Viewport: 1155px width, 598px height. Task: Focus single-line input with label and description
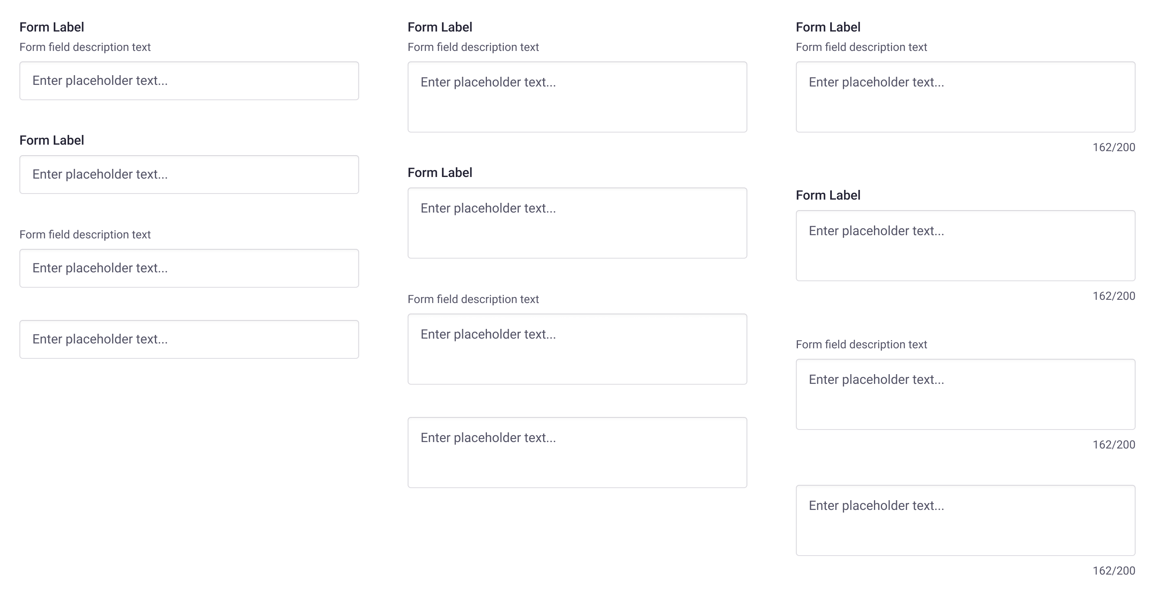point(189,81)
